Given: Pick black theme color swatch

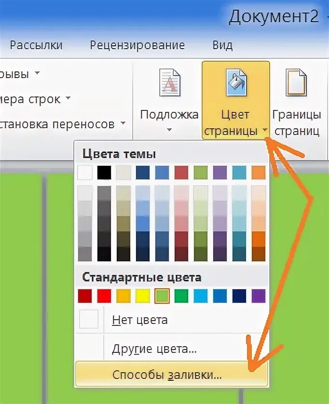Looking at the screenshot, I should [x=104, y=173].
